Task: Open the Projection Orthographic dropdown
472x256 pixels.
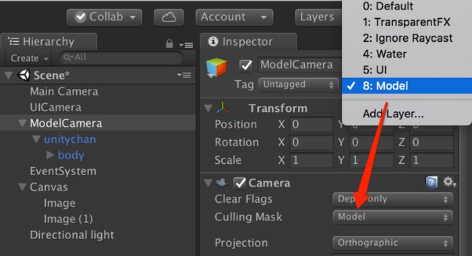Action: (x=392, y=243)
